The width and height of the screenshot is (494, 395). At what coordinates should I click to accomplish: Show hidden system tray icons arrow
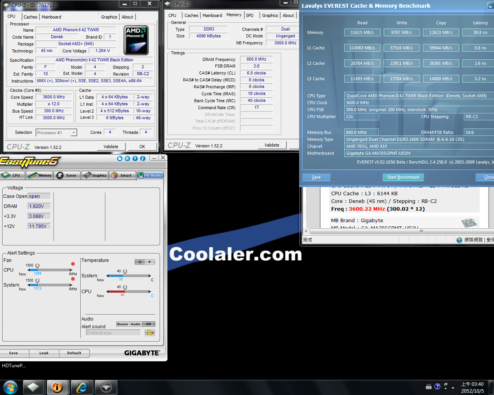[x=453, y=385]
